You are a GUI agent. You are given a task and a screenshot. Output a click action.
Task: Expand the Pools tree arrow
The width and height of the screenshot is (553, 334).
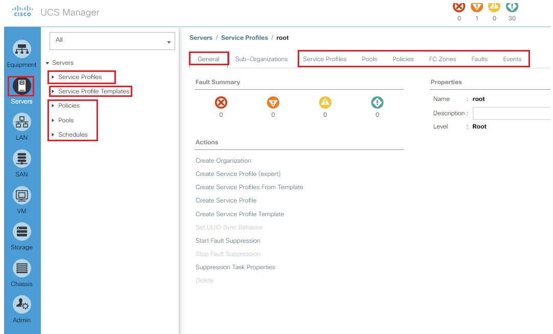pyautogui.click(x=53, y=120)
